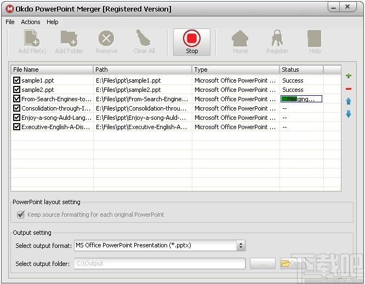Open the File menu

tap(10, 22)
